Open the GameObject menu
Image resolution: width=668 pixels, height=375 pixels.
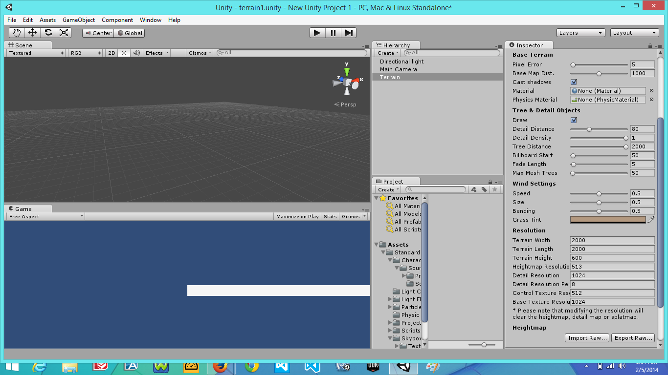click(x=79, y=20)
